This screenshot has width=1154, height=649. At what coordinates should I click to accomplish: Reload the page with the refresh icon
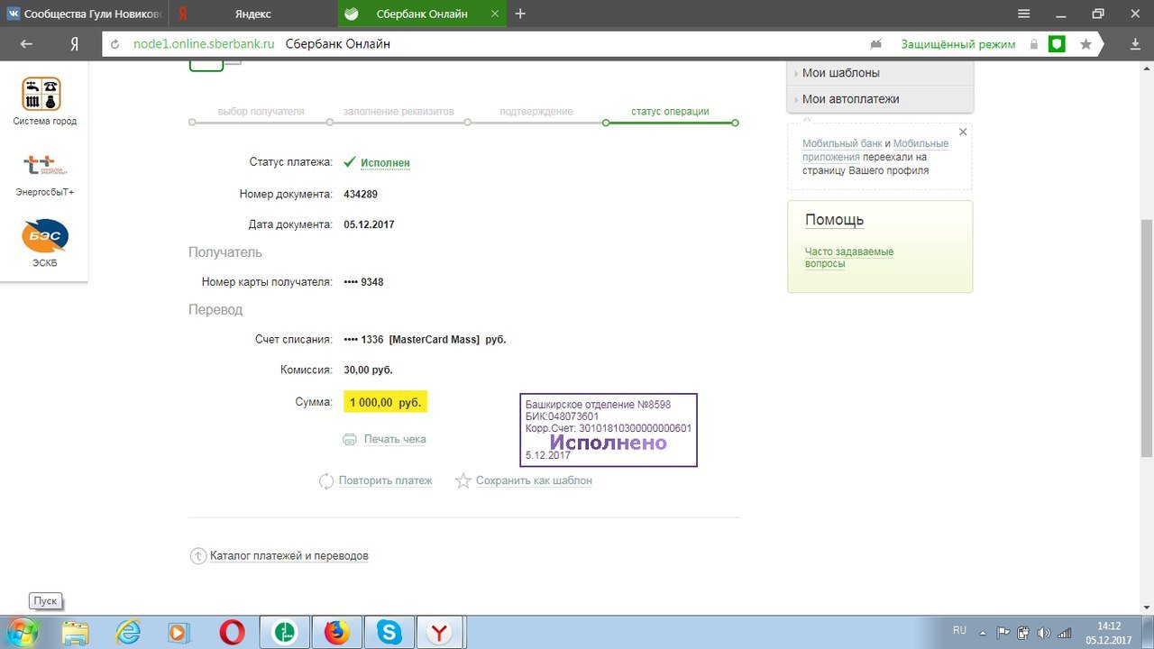coord(114,44)
